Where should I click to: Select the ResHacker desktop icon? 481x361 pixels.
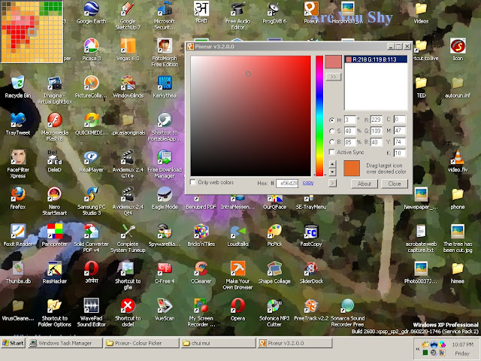[55, 273]
